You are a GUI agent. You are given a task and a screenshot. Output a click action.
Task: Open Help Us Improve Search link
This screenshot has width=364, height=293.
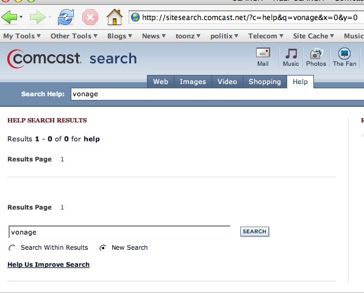click(48, 264)
